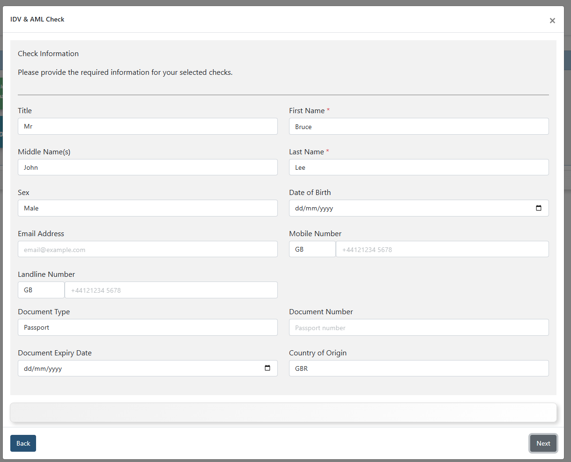Click the Date of Birth label
The width and height of the screenshot is (571, 462).
(310, 192)
